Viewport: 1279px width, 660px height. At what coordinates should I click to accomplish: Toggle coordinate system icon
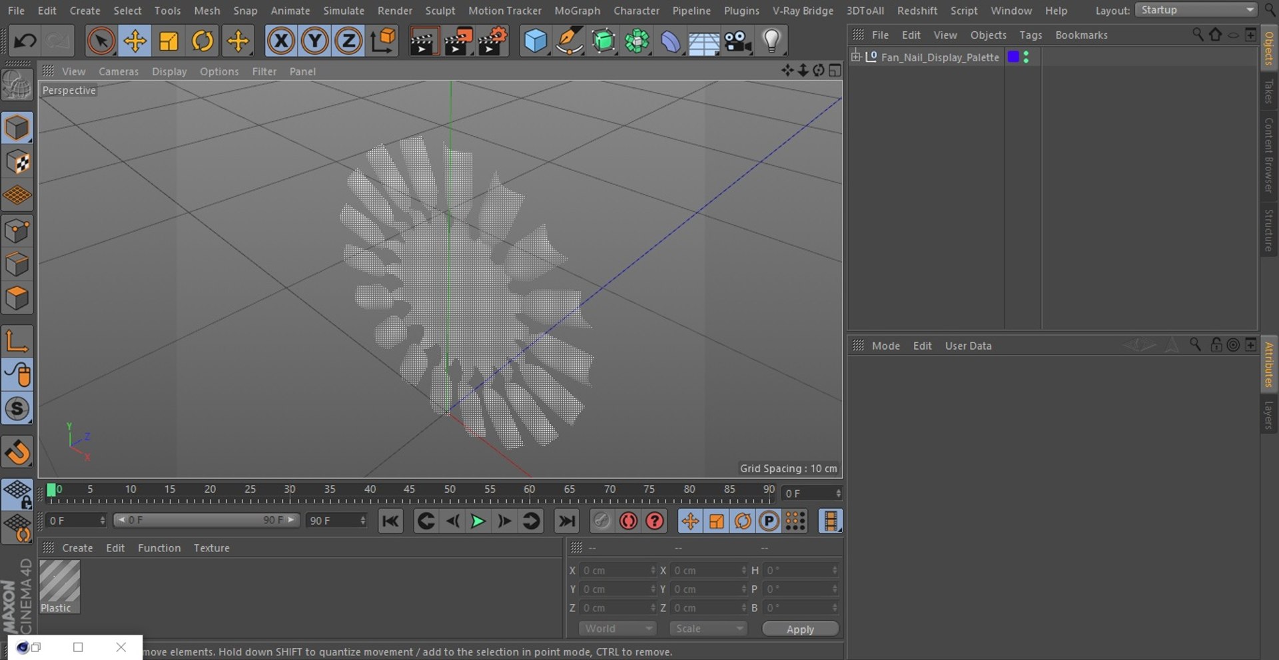click(x=383, y=41)
